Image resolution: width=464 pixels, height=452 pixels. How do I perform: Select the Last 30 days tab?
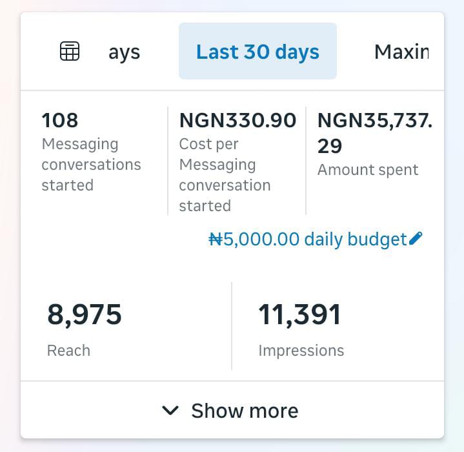pyautogui.click(x=257, y=52)
